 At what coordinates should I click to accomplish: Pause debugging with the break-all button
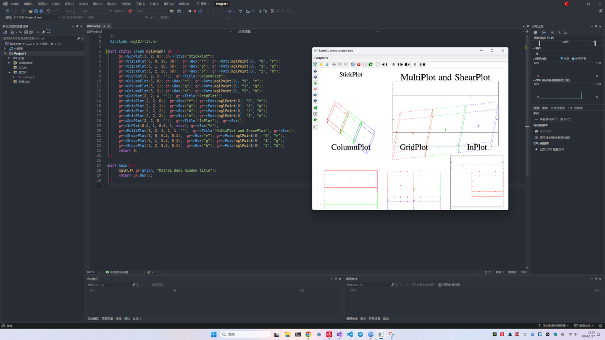[x=189, y=11]
